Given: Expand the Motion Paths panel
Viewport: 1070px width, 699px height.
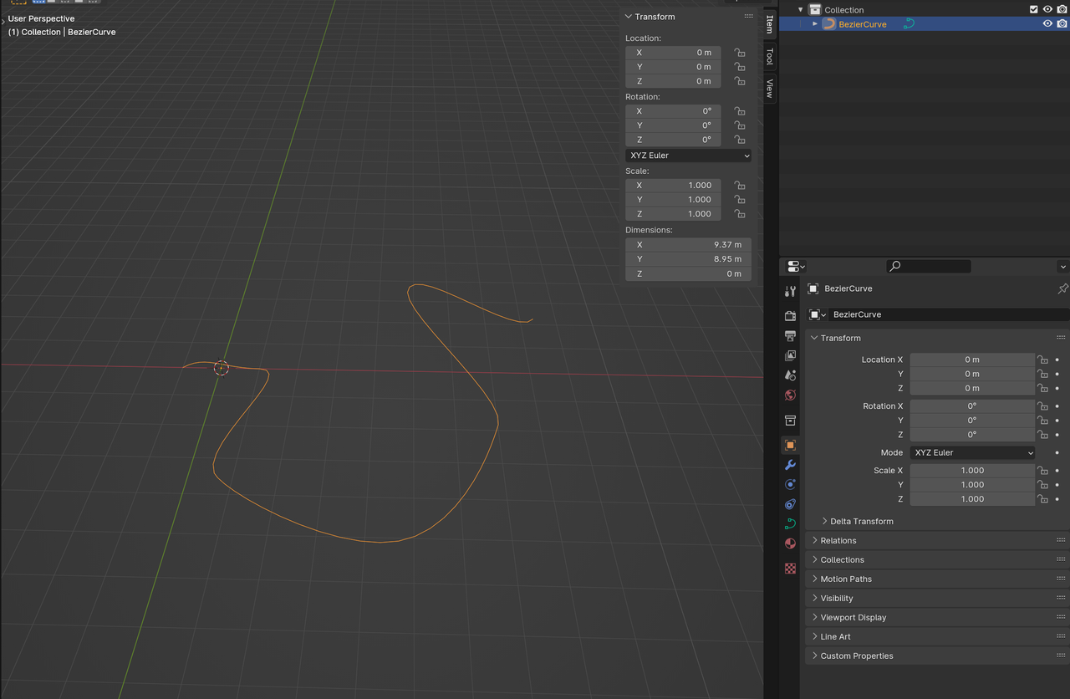Looking at the screenshot, I should (815, 579).
